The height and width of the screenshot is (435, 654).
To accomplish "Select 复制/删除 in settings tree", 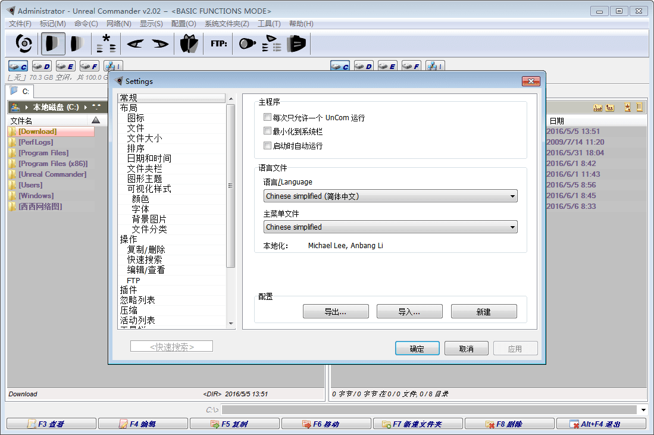I will pos(146,249).
